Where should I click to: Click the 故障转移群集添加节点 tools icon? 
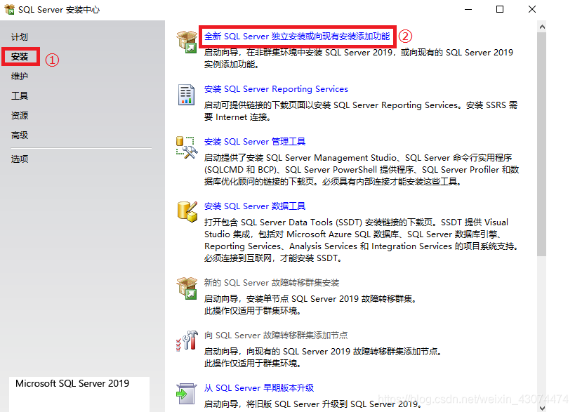(x=187, y=340)
